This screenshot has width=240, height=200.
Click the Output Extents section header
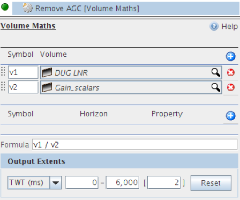click(x=119, y=161)
